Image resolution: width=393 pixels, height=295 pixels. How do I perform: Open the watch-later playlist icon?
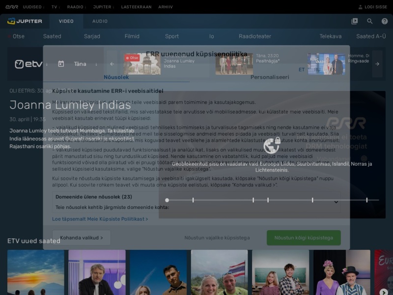tap(355, 21)
